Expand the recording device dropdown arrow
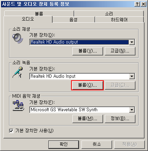Image resolution: width=148 pixels, height=151 pixels. (132, 76)
